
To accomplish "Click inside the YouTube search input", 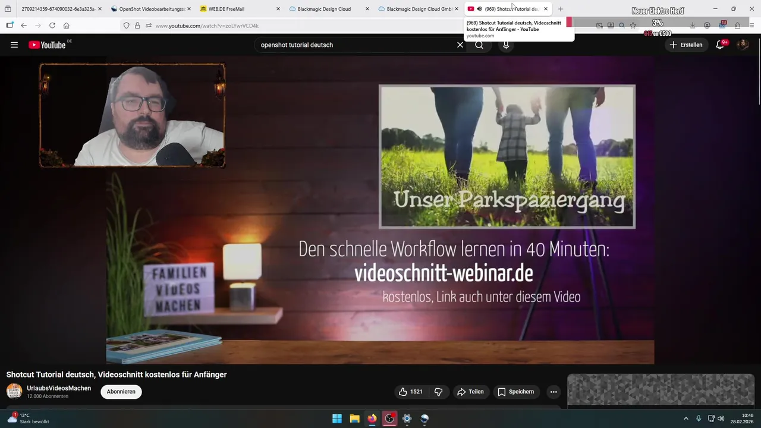I will (x=356, y=45).
